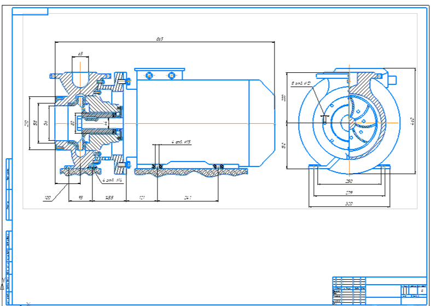Click the 241 dimension under motor base
This screenshot has width=431, height=306.
click(189, 197)
